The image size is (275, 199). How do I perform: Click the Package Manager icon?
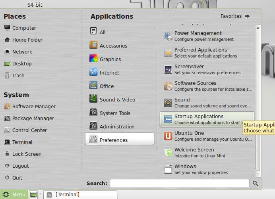point(7,118)
